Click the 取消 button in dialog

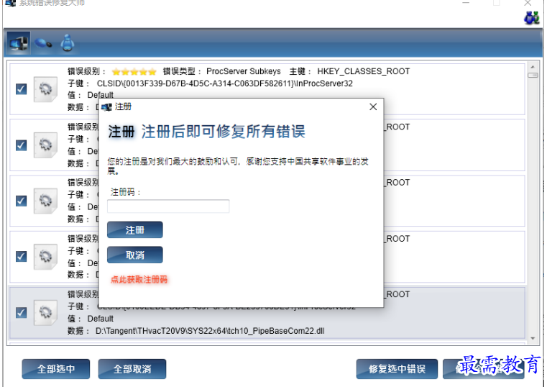[x=135, y=255]
